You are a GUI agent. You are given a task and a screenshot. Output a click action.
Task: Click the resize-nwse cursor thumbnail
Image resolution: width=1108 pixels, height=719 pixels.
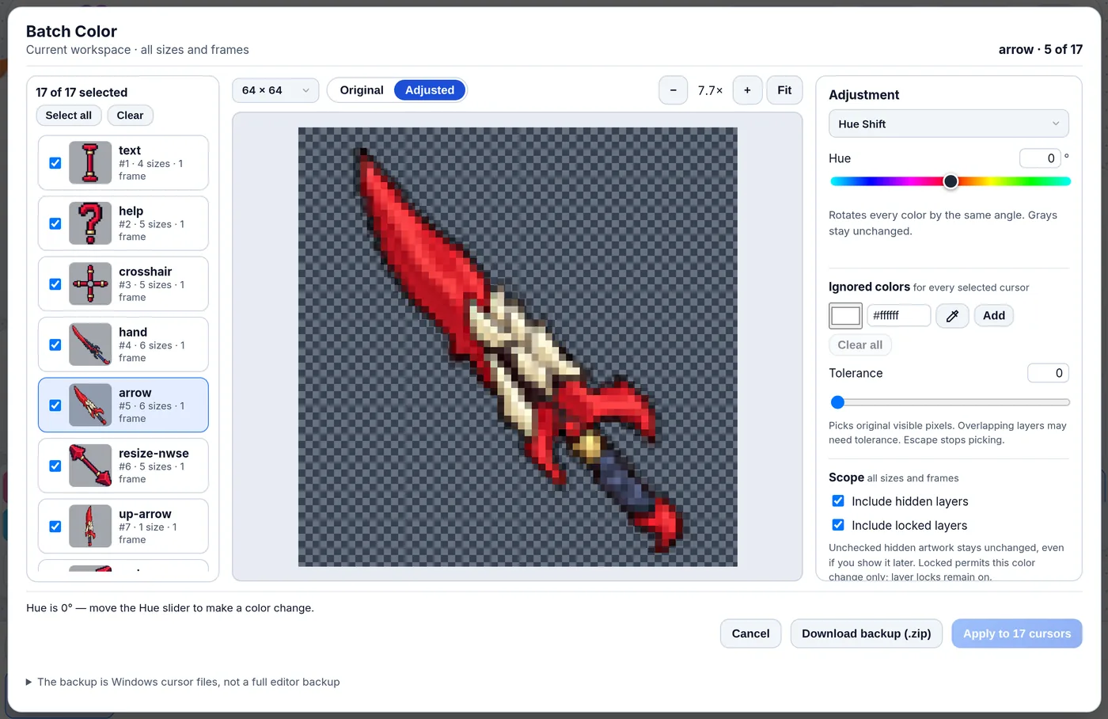pos(90,466)
